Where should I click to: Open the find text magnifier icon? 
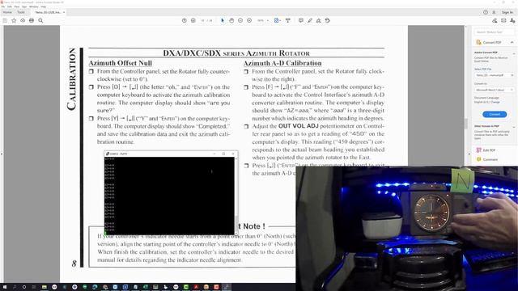click(40, 20)
